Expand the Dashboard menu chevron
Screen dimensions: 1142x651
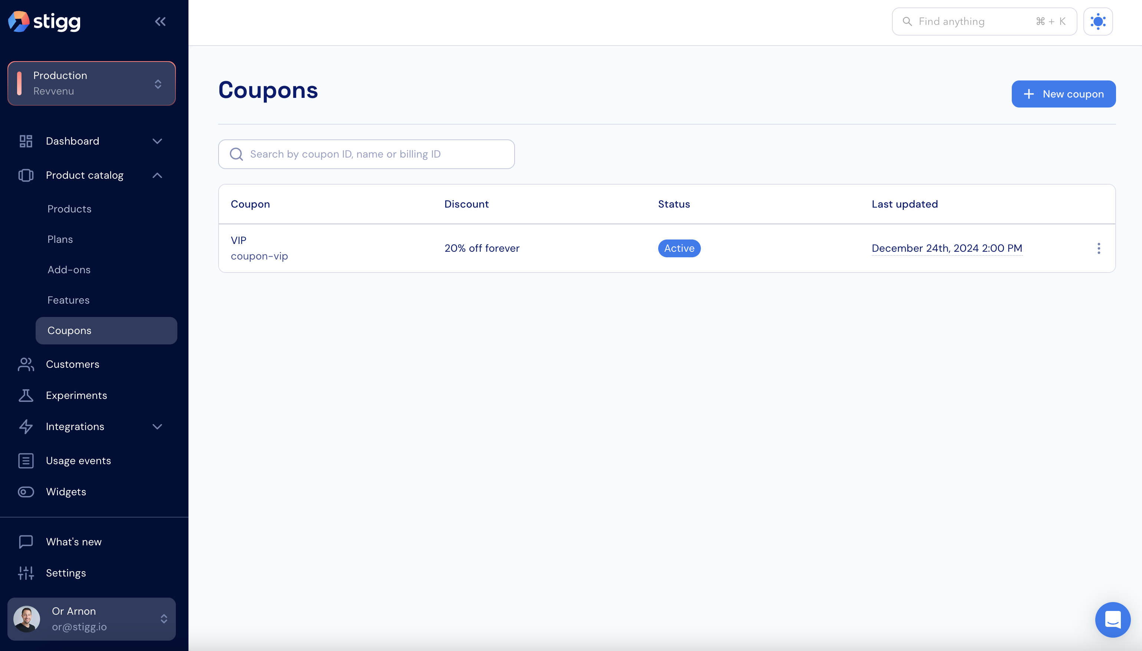pyautogui.click(x=157, y=141)
